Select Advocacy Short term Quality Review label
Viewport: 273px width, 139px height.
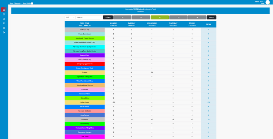[85, 47]
